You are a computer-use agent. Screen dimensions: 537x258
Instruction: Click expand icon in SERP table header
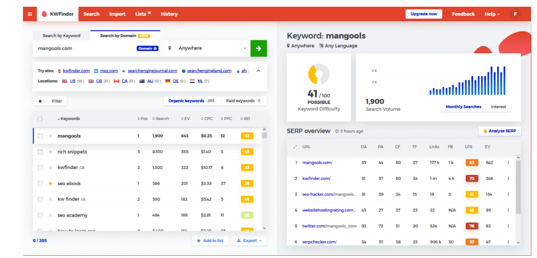tap(295, 146)
